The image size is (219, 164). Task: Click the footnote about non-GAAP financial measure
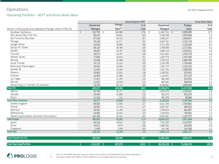pyautogui.click(x=99, y=154)
